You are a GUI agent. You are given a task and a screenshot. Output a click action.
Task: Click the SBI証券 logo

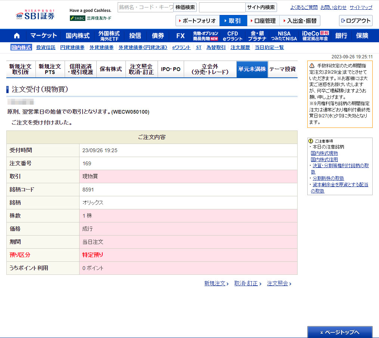coord(35,15)
